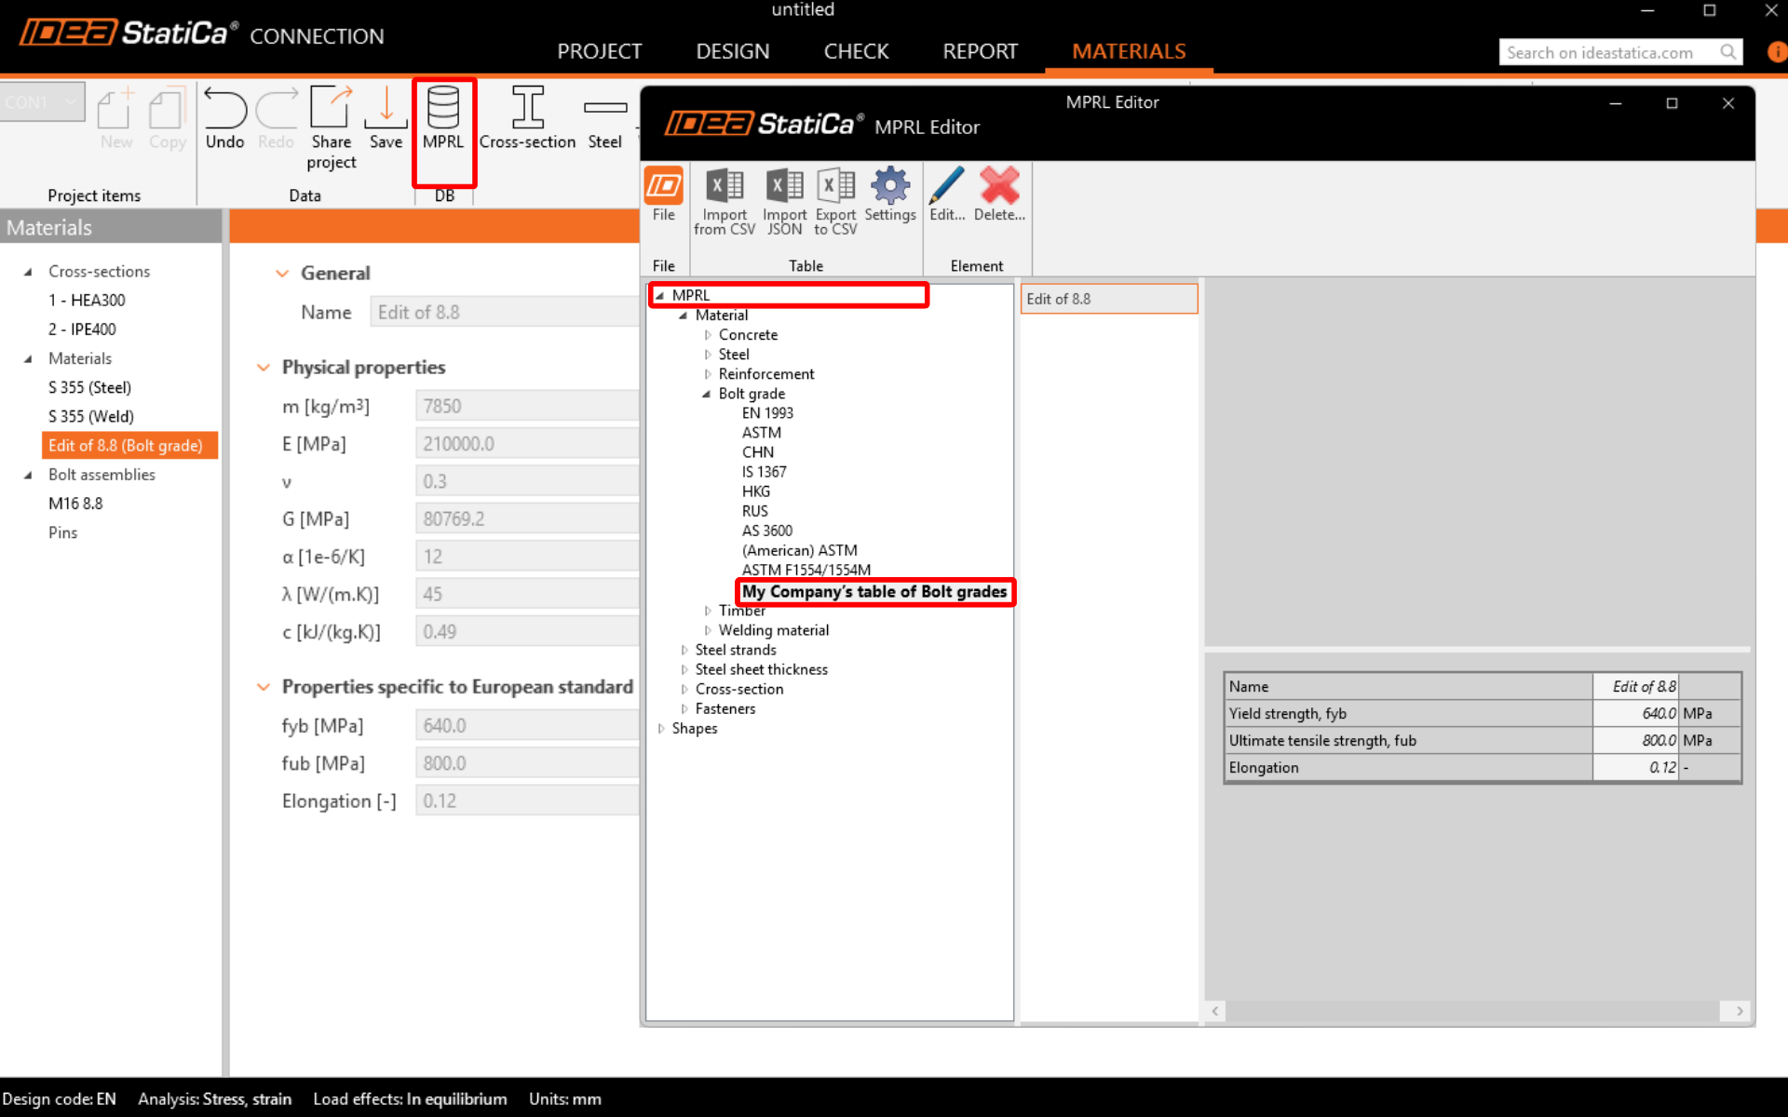The width and height of the screenshot is (1788, 1117).
Task: Expand the Reinforcement tree node arrow
Action: click(x=708, y=374)
